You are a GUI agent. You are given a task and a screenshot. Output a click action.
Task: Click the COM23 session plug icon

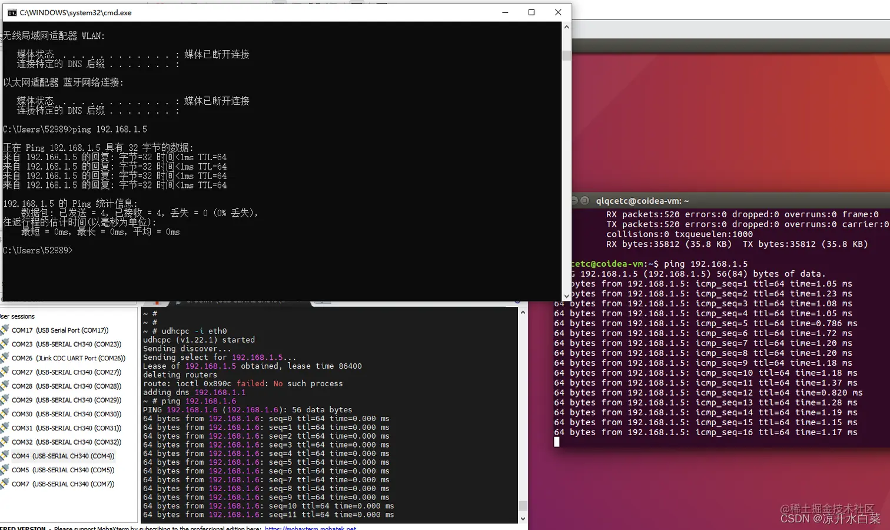[x=5, y=344]
